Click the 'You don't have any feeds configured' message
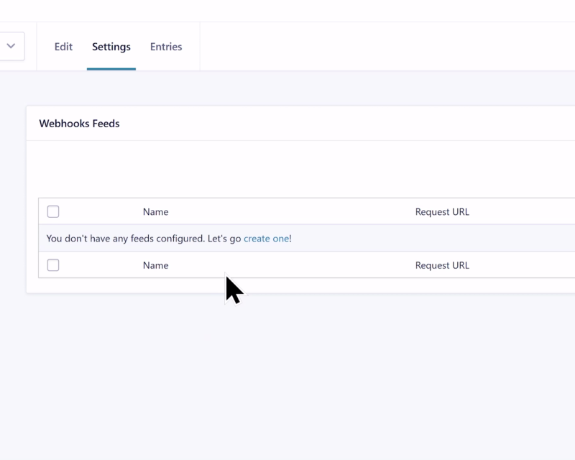Image resolution: width=575 pixels, height=460 pixels. tap(144, 239)
